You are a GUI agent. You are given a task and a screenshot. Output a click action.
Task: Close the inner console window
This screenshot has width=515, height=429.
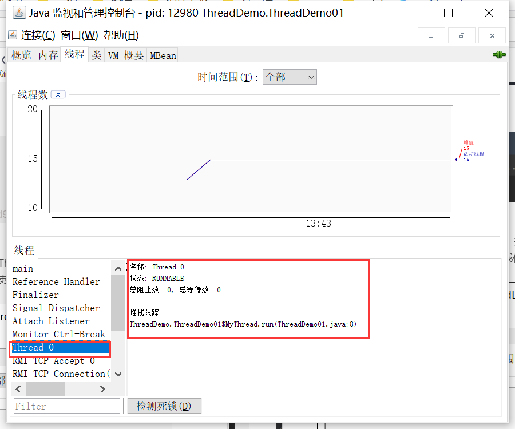(492, 35)
